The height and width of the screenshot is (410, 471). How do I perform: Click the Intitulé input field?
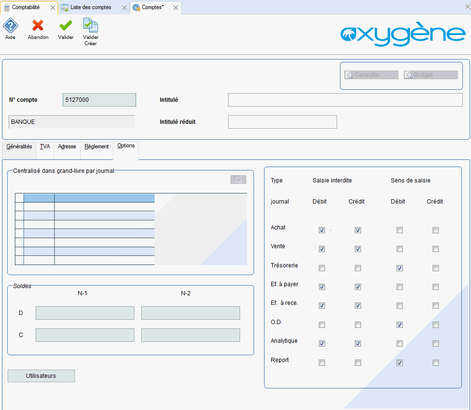pos(345,100)
